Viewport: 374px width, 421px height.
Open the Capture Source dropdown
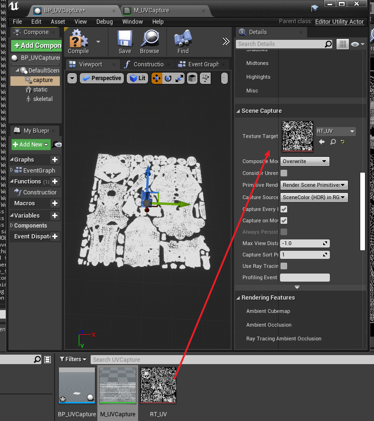pos(314,197)
